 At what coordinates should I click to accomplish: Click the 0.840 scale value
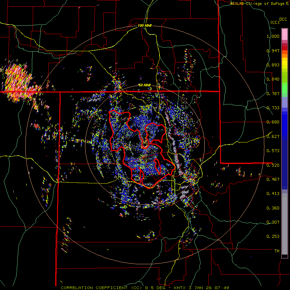point(273,79)
